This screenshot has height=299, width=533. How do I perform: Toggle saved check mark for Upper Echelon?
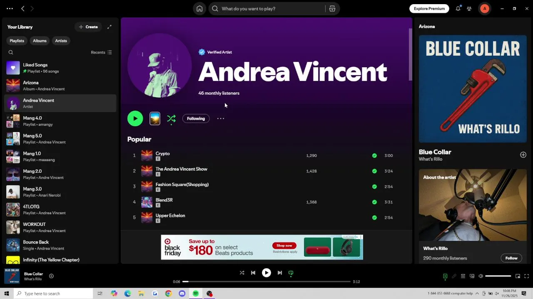coord(374,218)
